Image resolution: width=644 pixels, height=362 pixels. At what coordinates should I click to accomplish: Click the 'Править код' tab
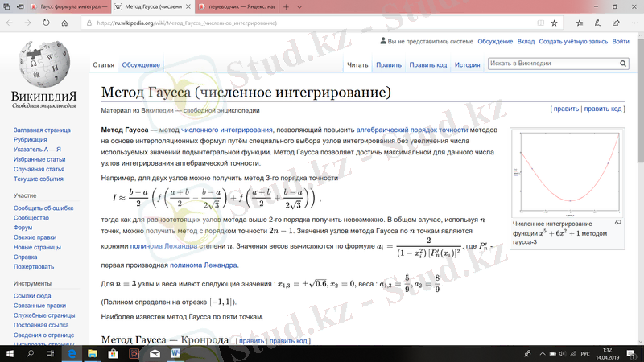point(427,65)
